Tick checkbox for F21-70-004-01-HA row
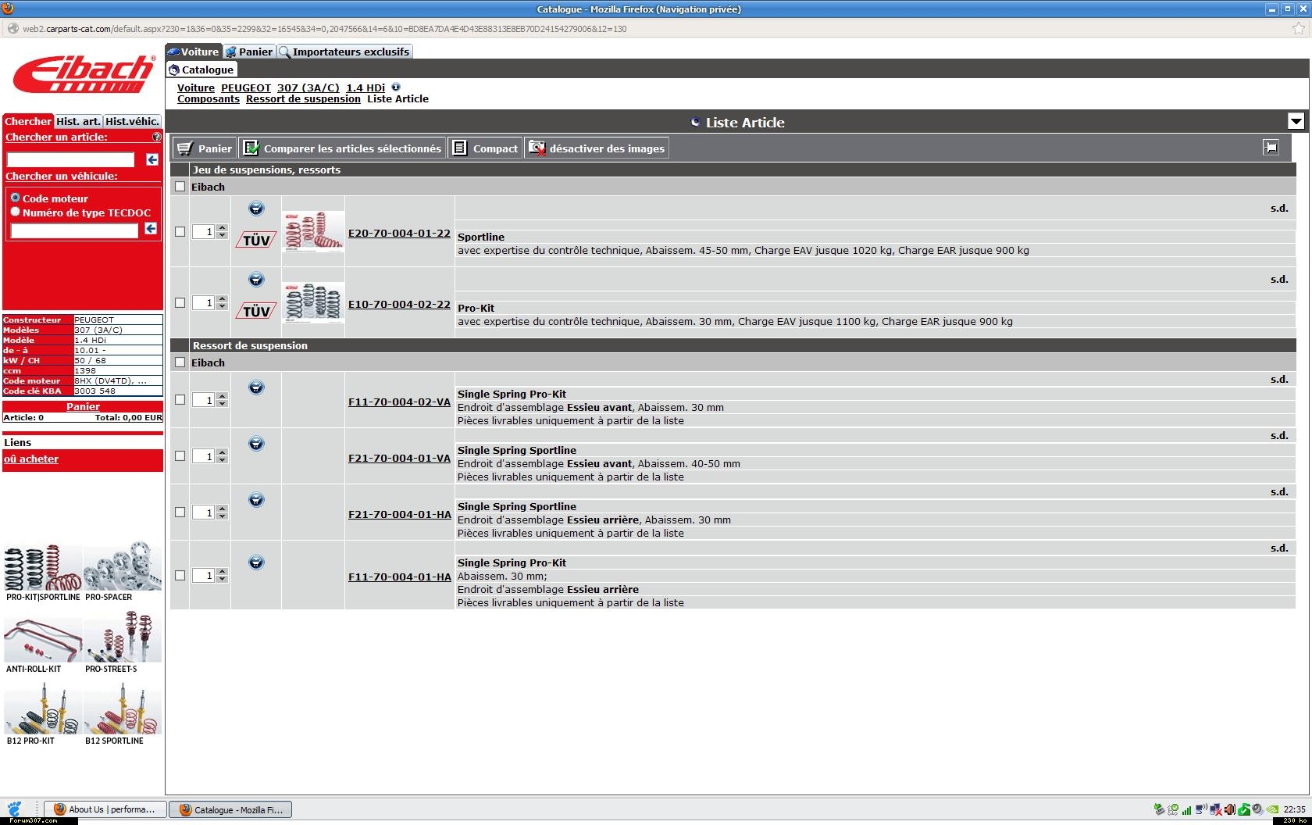The height and width of the screenshot is (825, 1312). tap(180, 512)
